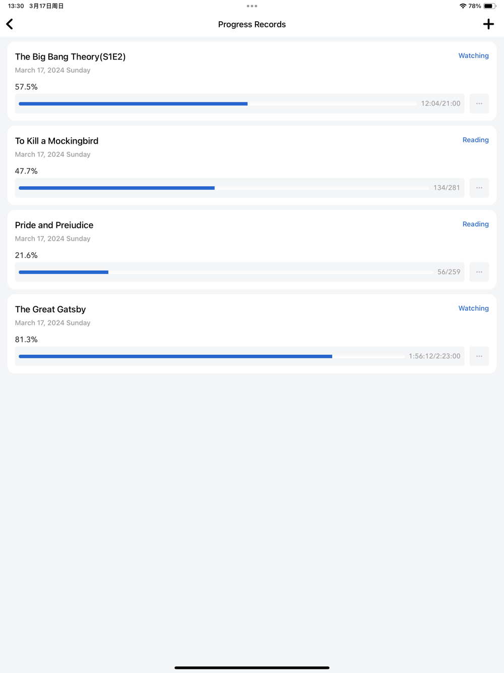Open The Big Bang Theory(S1E2) record title

[70, 57]
